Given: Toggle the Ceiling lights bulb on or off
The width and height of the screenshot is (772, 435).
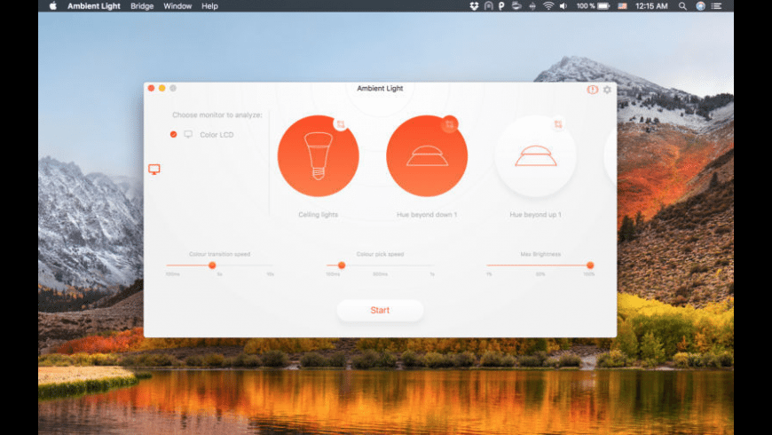Looking at the screenshot, I should click(x=318, y=156).
